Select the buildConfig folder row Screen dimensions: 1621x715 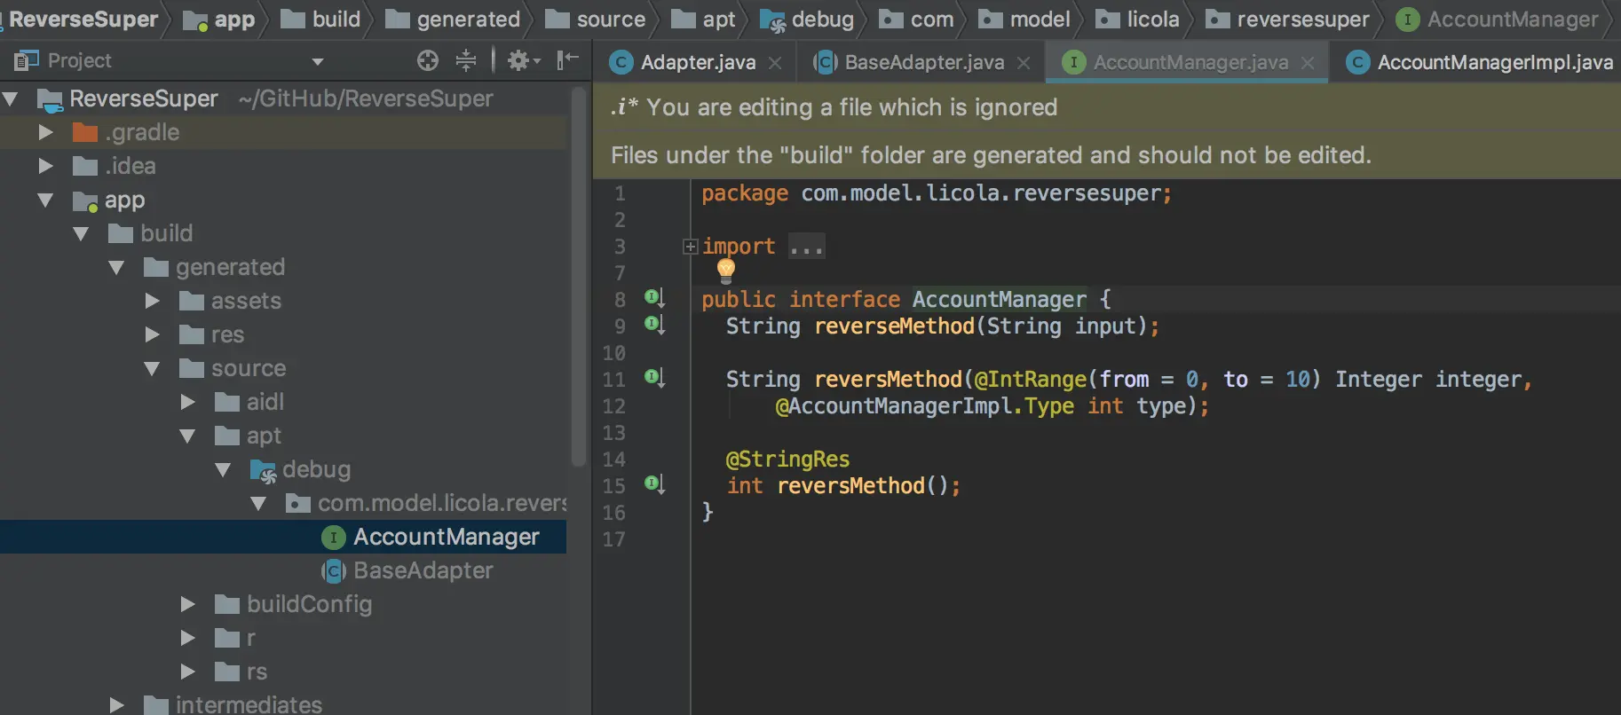tap(283, 604)
